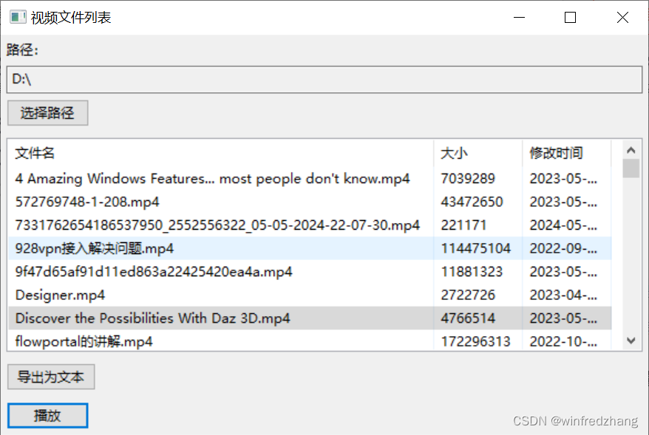This screenshot has height=435, width=649.
Task: Click size value 114475104
Action: pos(475,248)
